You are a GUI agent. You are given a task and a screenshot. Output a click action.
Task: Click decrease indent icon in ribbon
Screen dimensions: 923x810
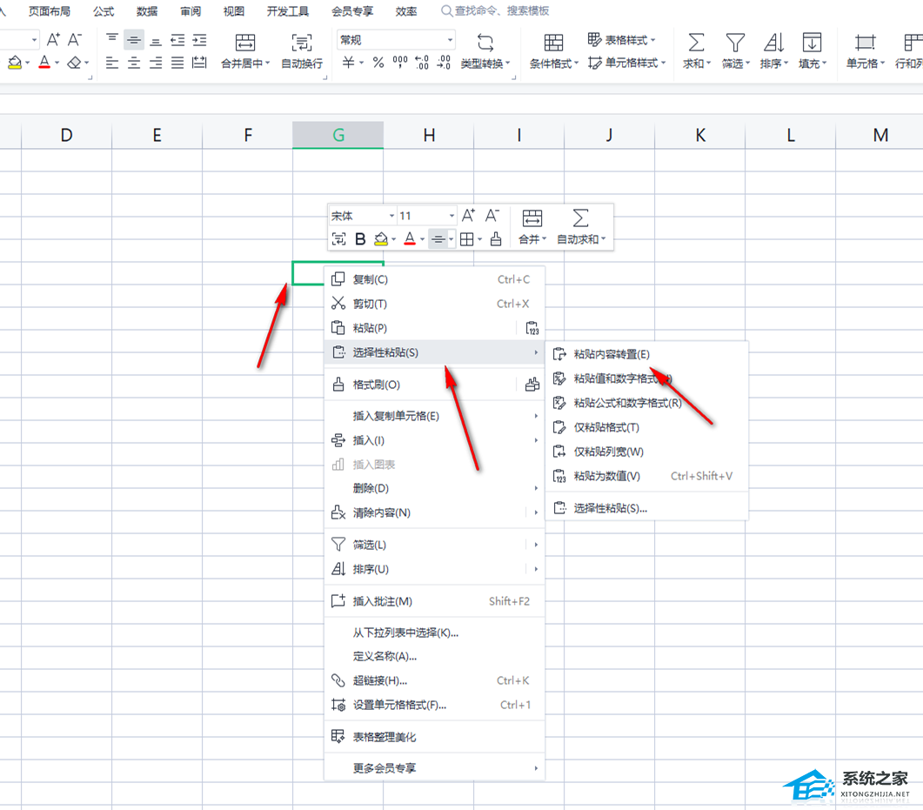click(177, 40)
